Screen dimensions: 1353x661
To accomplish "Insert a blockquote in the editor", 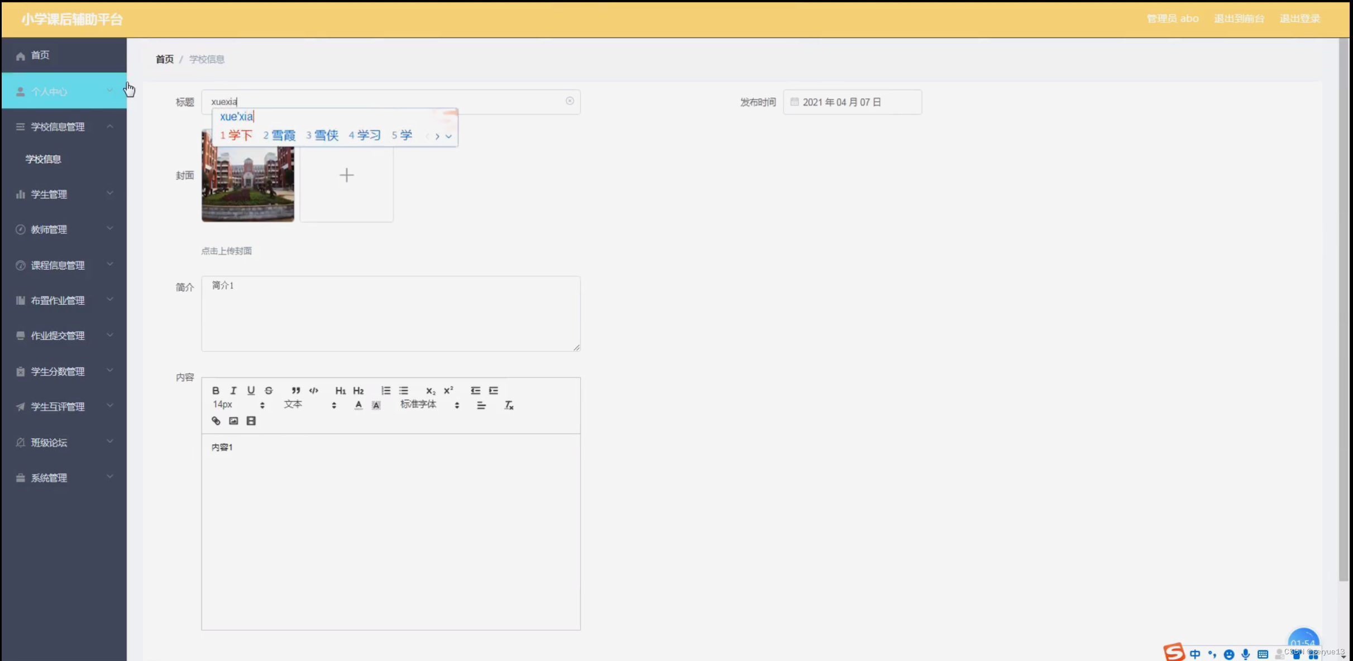I will [296, 390].
